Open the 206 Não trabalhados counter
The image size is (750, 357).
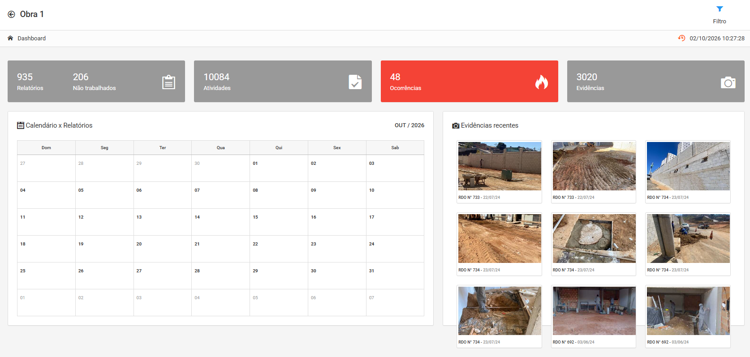pyautogui.click(x=94, y=82)
